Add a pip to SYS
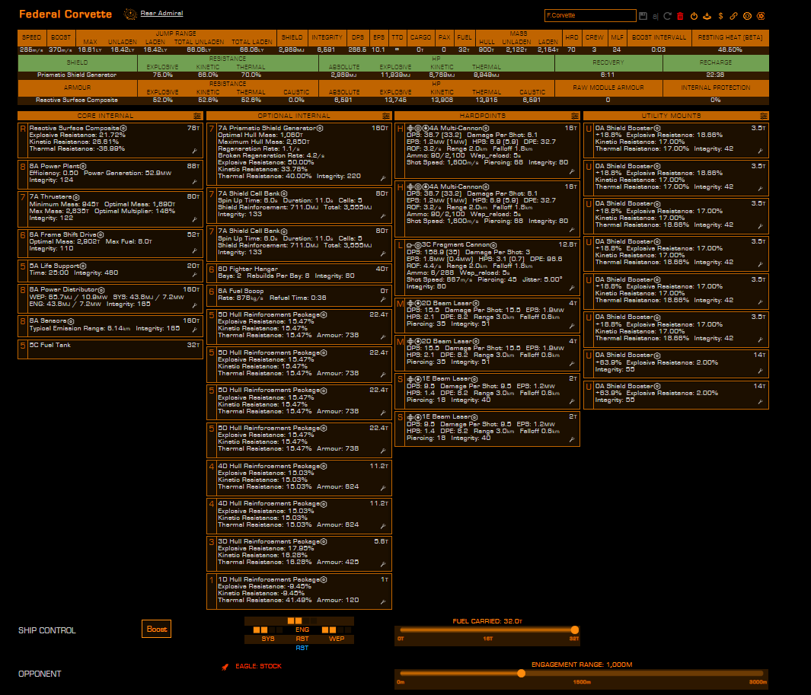The image size is (811, 695). (x=268, y=639)
